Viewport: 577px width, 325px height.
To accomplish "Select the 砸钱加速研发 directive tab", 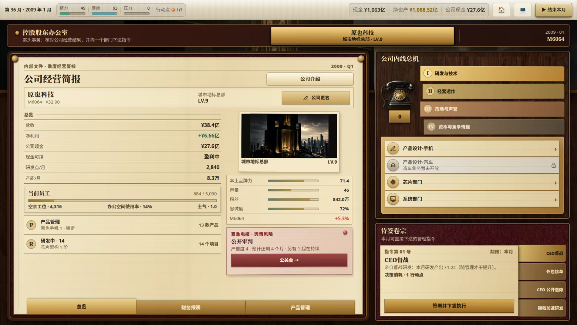I will click(x=542, y=308).
